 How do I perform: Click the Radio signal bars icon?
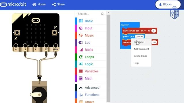tap(80, 50)
